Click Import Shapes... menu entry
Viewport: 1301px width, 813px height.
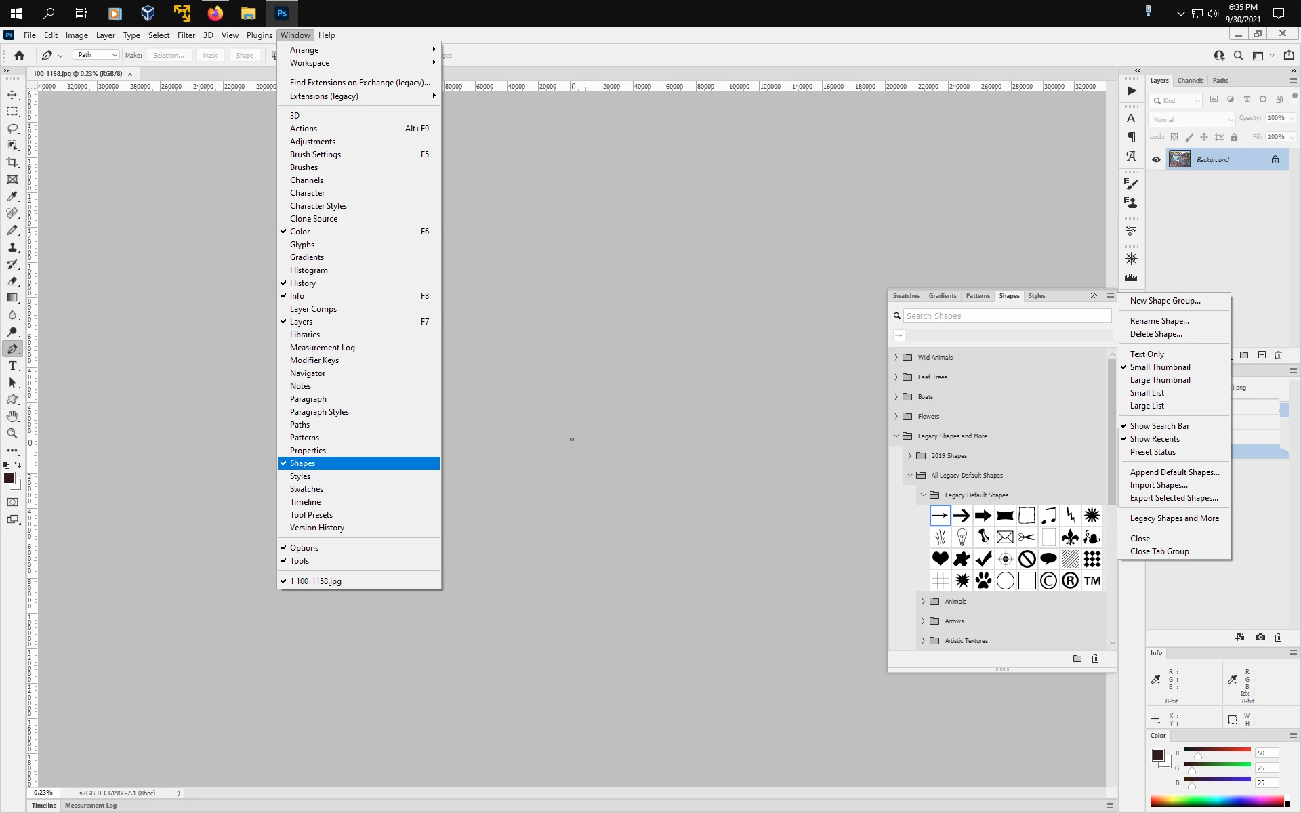1158,485
